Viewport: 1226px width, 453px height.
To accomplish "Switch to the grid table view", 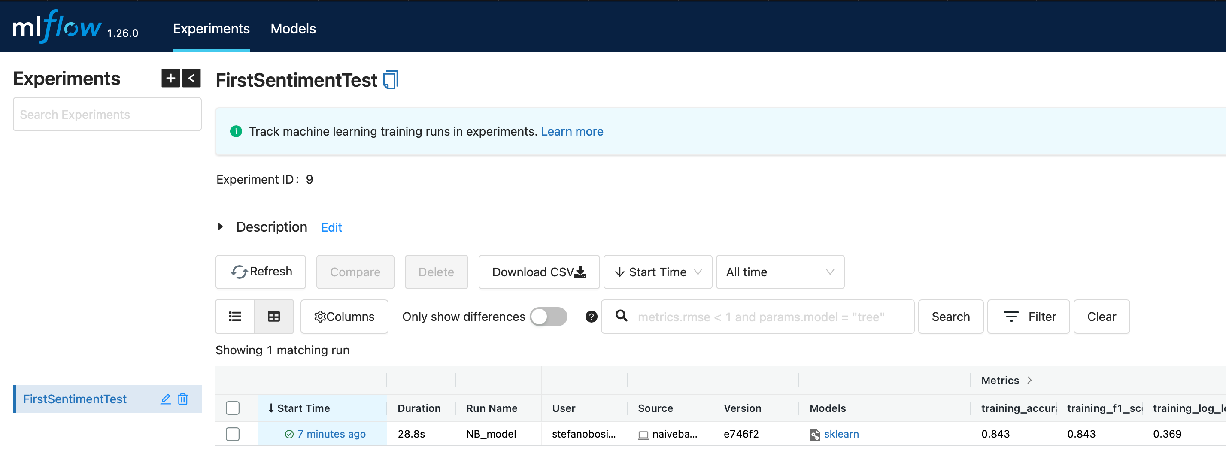I will click(x=274, y=317).
